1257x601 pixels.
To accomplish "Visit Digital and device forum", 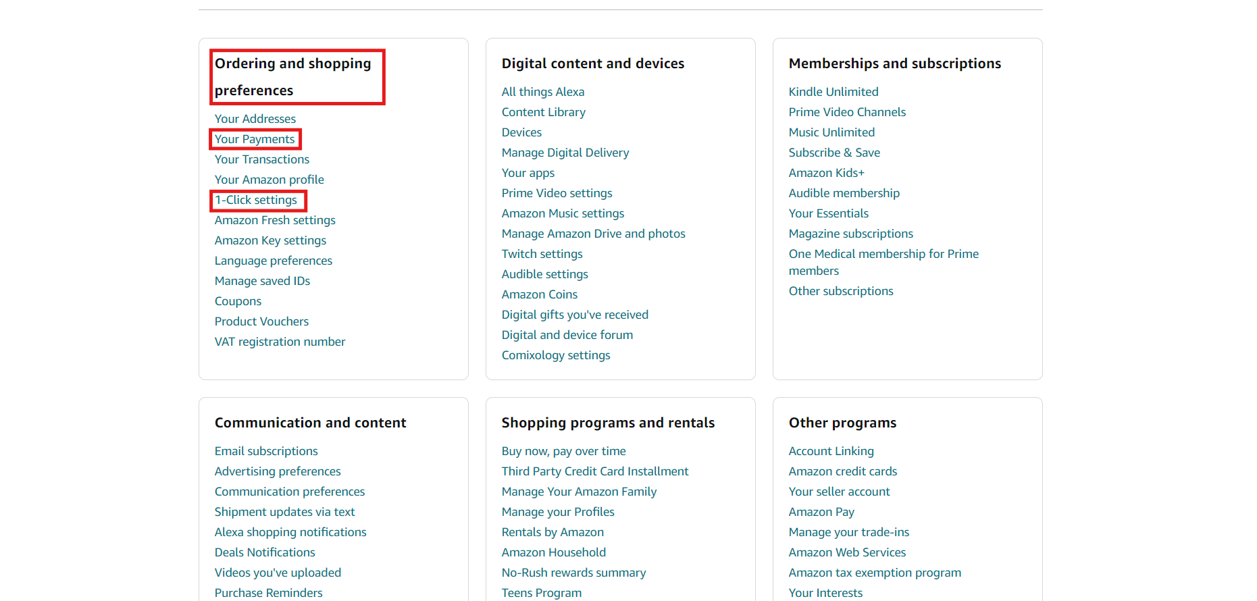I will click(567, 335).
